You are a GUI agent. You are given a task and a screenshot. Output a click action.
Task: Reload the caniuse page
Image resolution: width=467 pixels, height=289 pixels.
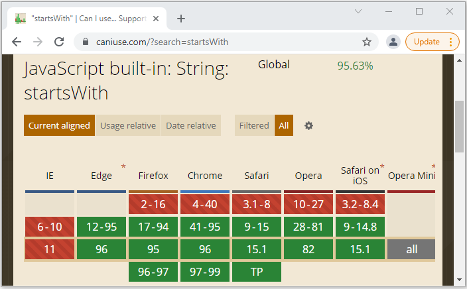pyautogui.click(x=59, y=42)
